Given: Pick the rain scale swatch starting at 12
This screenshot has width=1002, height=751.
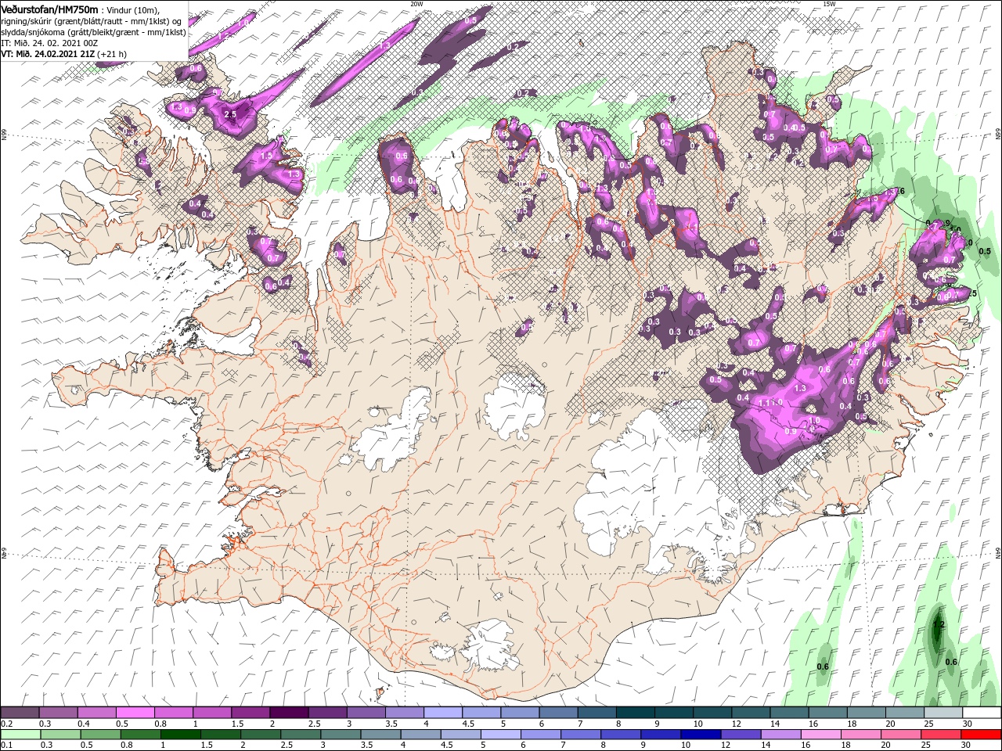Looking at the screenshot, I should tap(741, 735).
